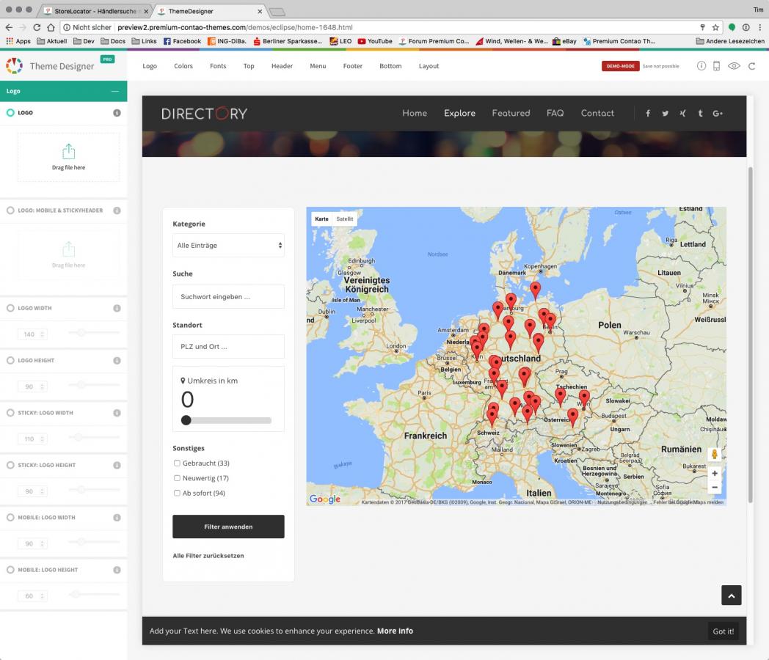Click the scroll-to-top arrow button
The height and width of the screenshot is (660, 769).
[x=731, y=595]
